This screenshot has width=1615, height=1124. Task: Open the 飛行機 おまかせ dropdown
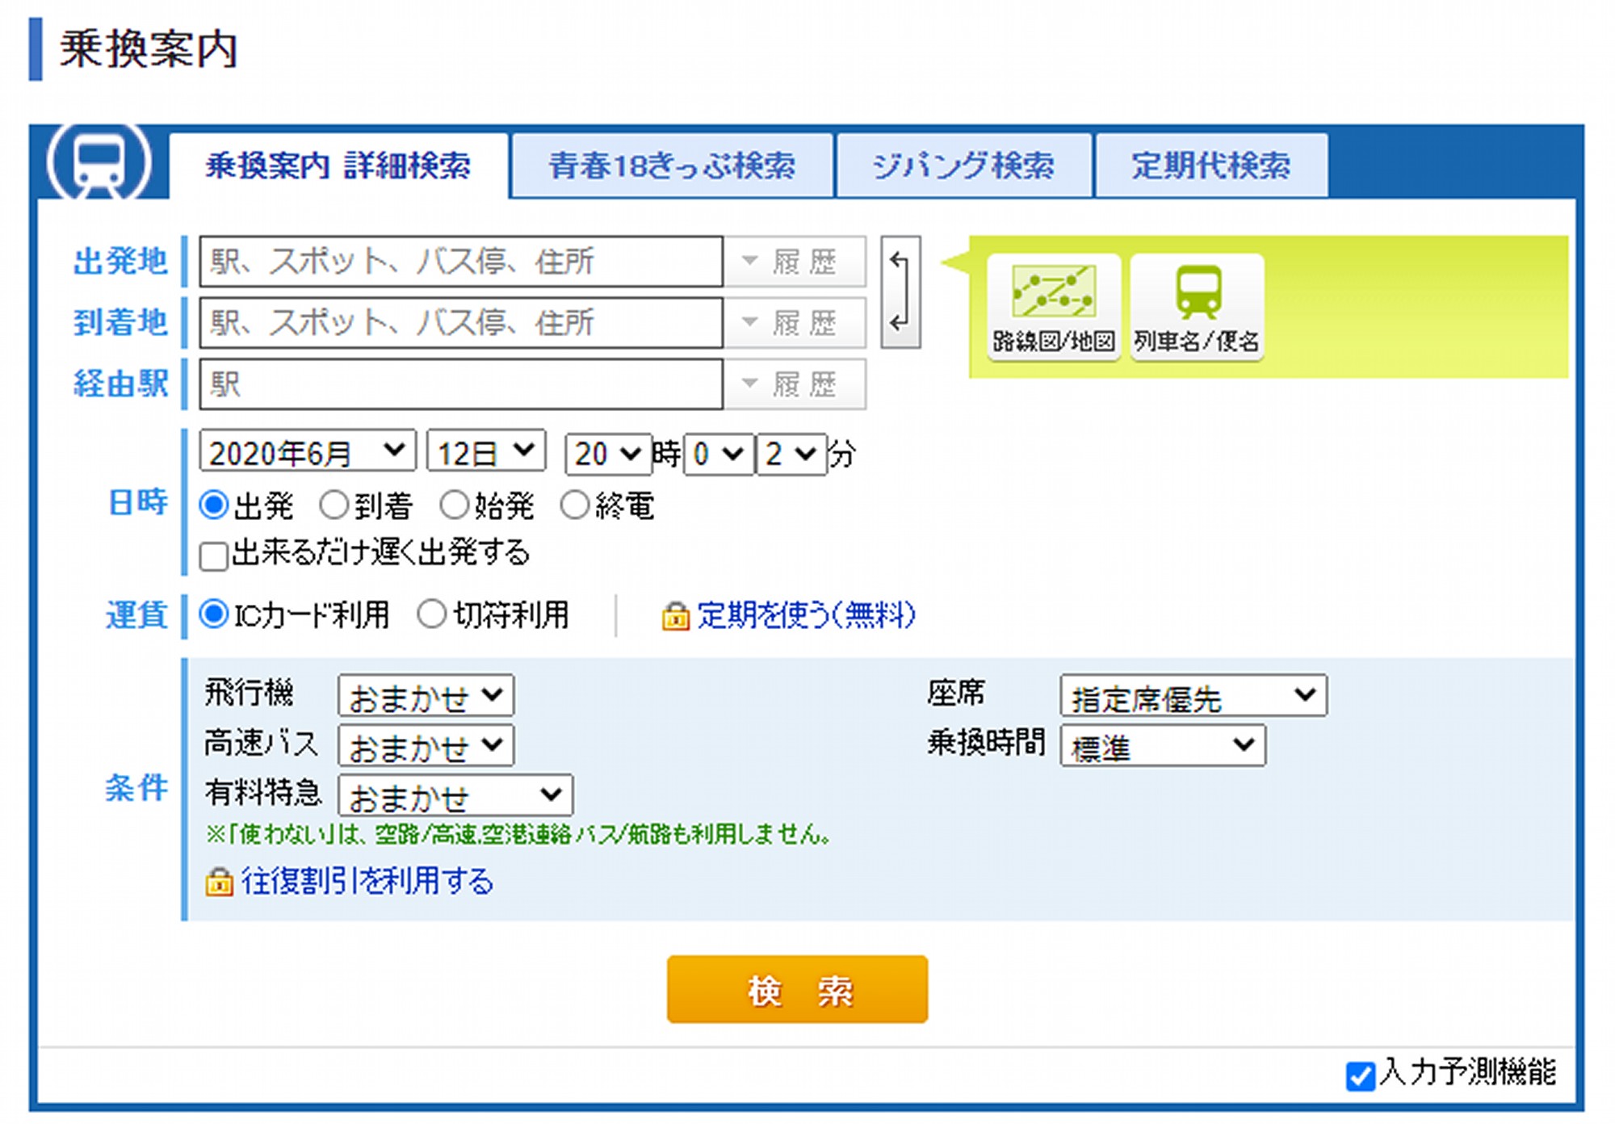[x=426, y=696]
